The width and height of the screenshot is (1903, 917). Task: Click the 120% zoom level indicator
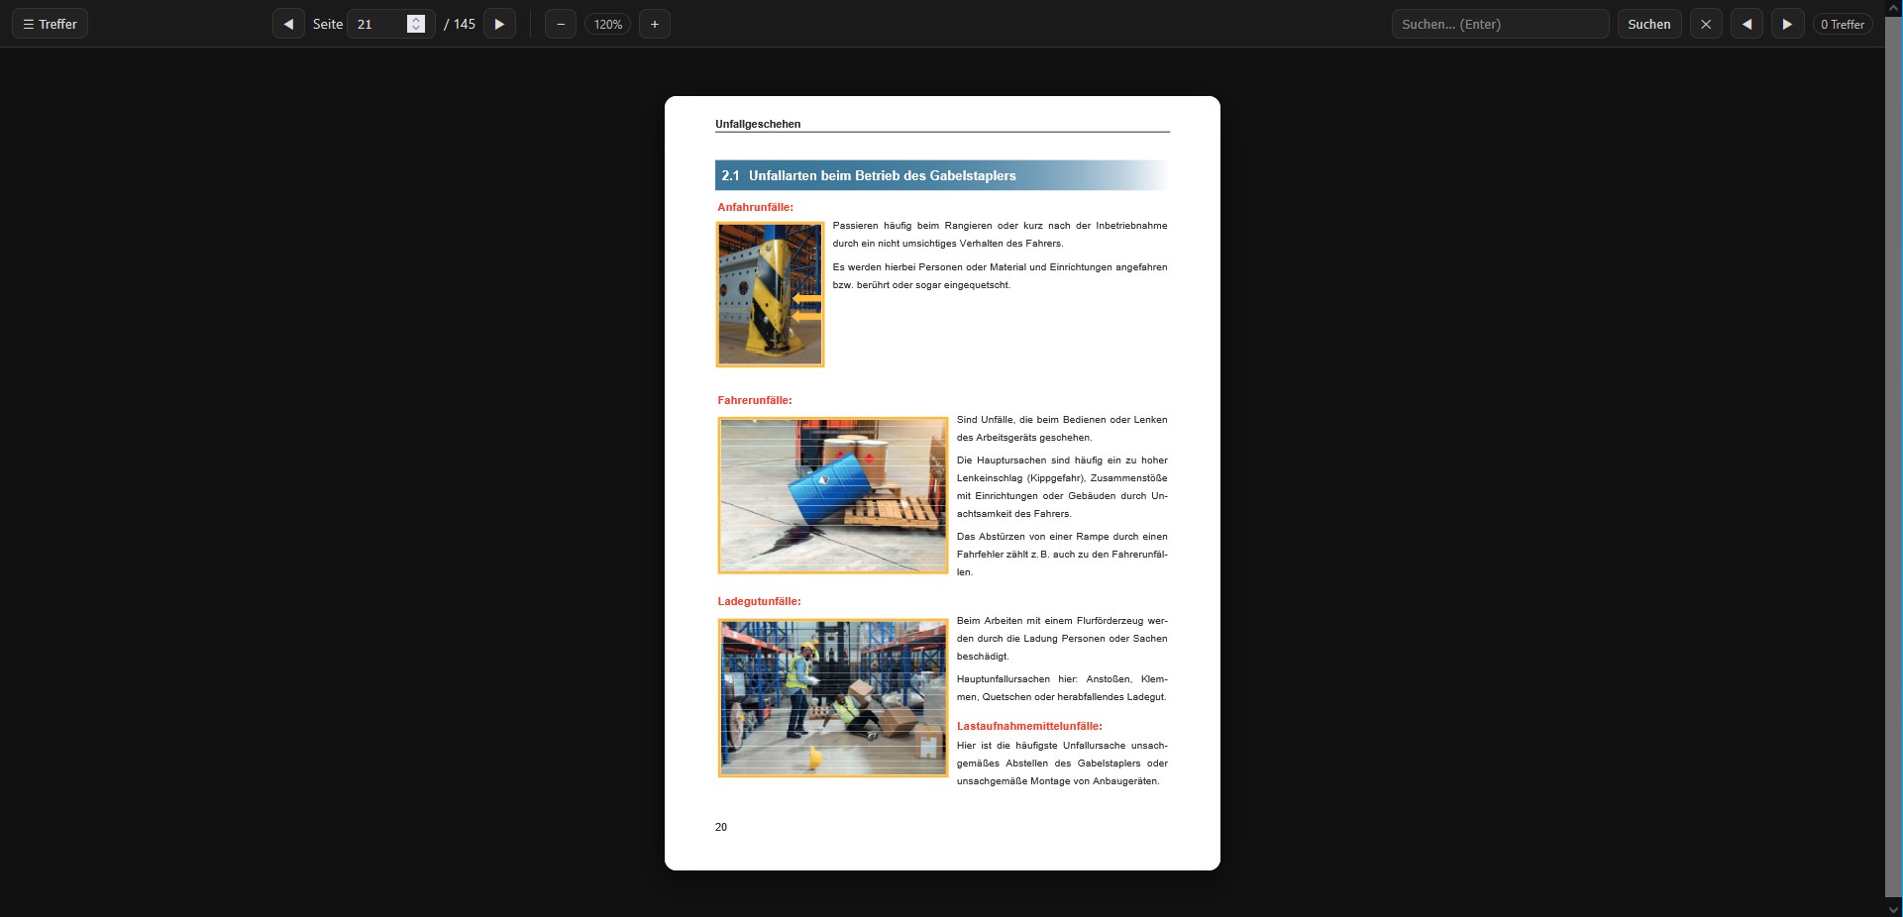pyautogui.click(x=608, y=24)
